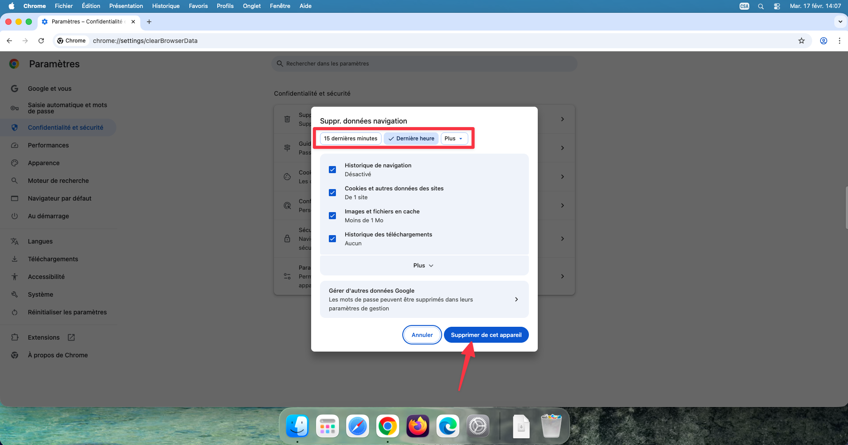
Task: Open Apparence settings
Action: click(58, 163)
